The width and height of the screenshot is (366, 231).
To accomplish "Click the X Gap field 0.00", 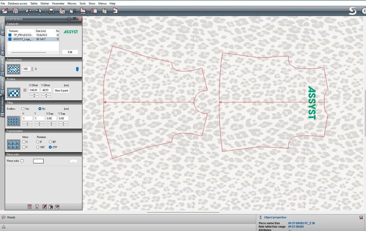I will [51, 118].
